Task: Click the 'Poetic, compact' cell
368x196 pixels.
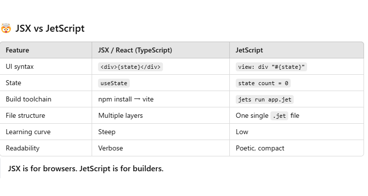Action: tap(260, 148)
